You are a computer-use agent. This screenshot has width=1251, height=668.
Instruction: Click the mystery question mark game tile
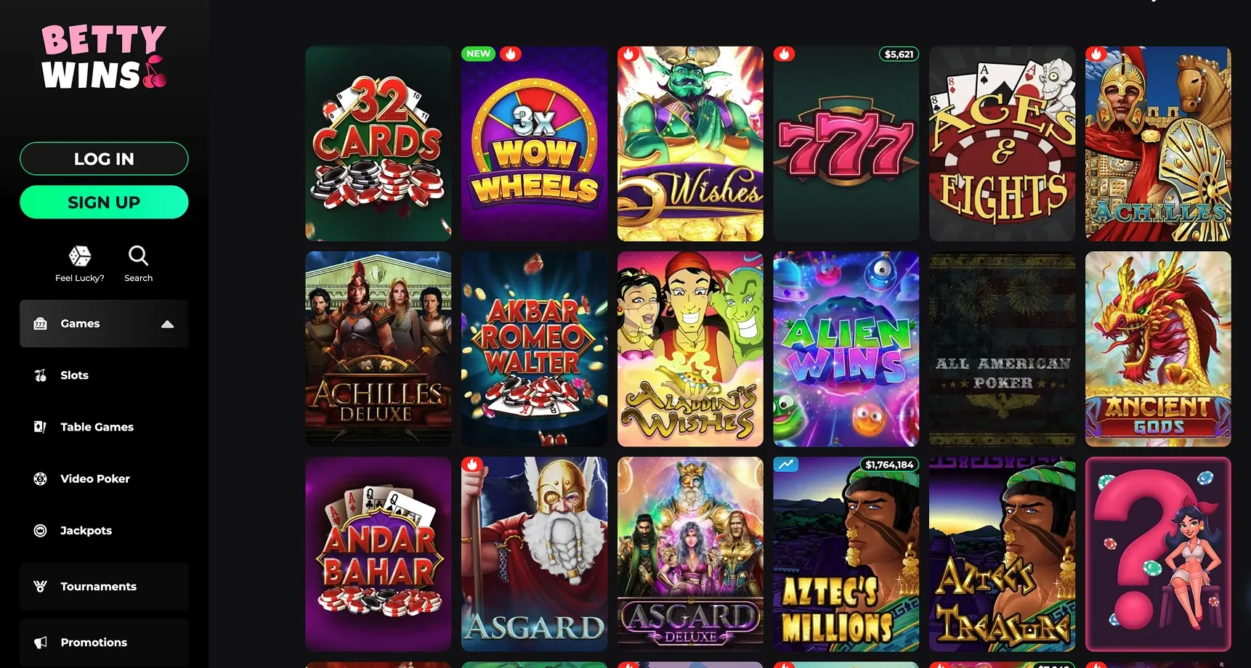tap(1158, 554)
